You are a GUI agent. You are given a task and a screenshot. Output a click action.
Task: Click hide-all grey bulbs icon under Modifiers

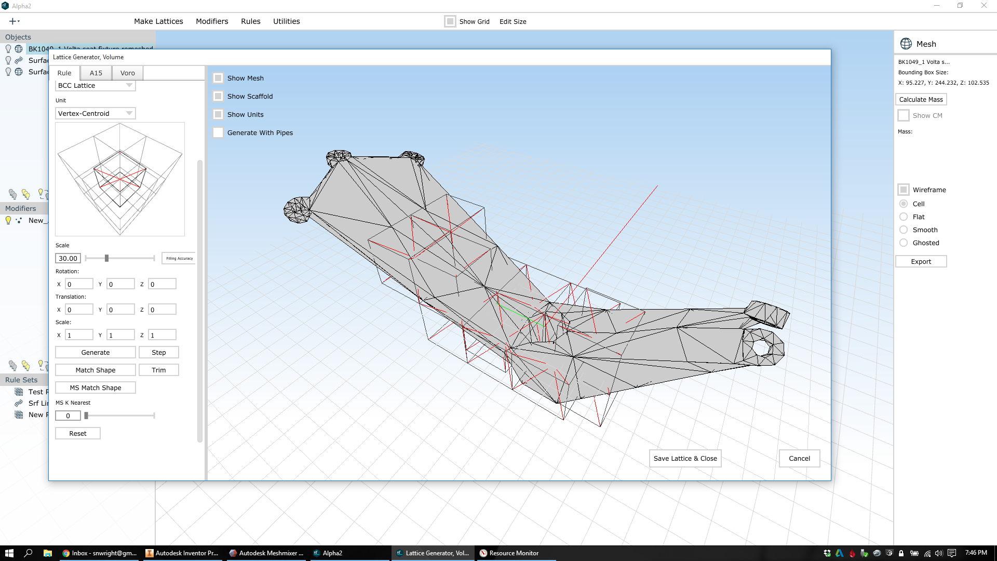[12, 366]
